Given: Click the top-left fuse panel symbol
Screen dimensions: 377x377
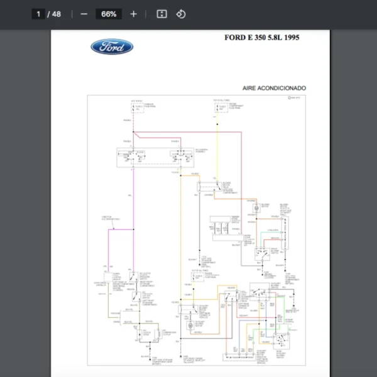Looking at the screenshot, I should [x=133, y=108].
